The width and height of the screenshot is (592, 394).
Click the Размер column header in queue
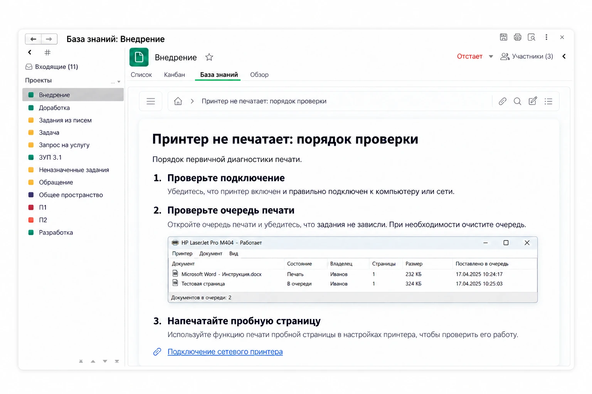(414, 264)
